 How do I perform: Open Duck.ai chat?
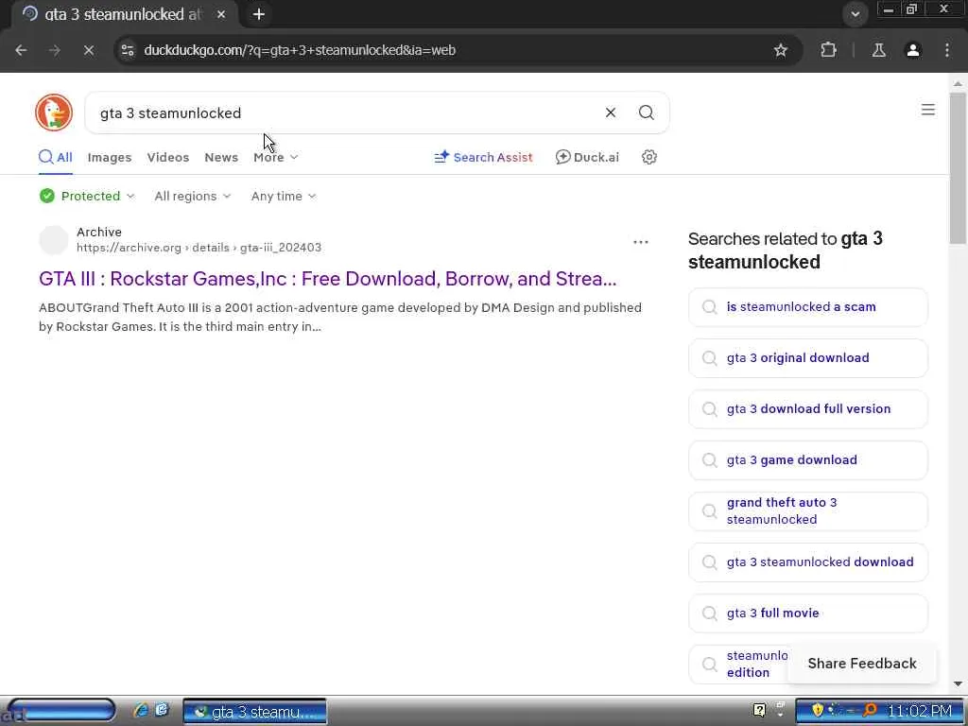pos(587,158)
